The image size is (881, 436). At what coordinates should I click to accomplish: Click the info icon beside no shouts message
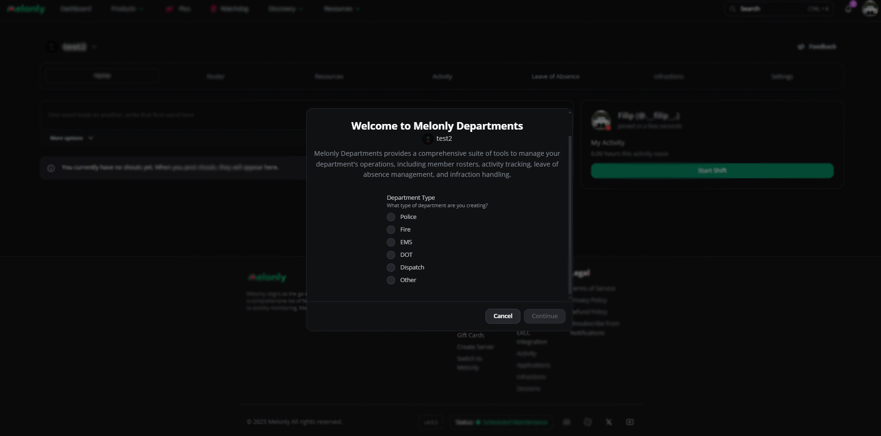(51, 168)
